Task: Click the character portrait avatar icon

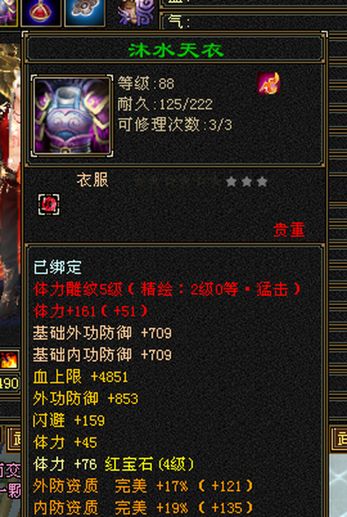Action: pos(136,13)
